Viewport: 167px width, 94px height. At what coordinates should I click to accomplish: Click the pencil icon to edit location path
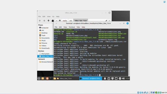106,21
